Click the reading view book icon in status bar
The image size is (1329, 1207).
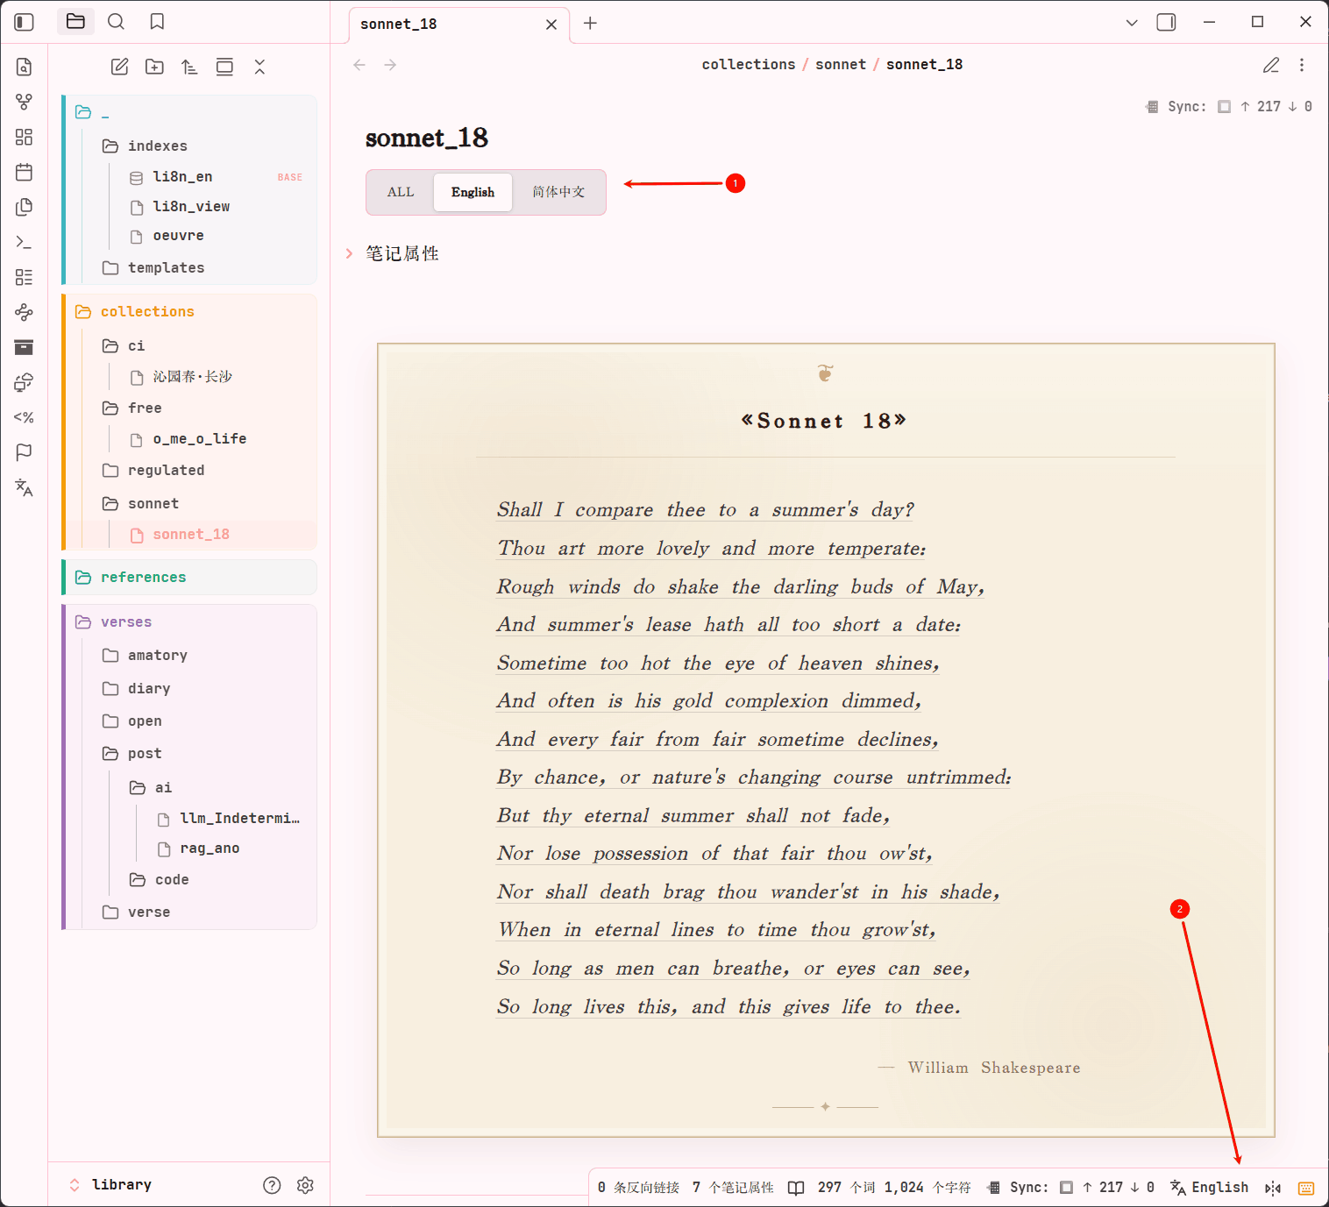[x=796, y=1188]
